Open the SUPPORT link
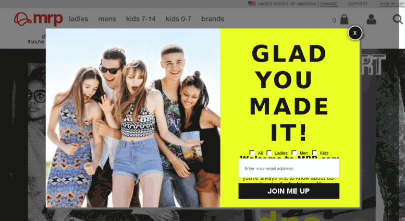Viewport: 405px width, 221px height. coord(358,4)
